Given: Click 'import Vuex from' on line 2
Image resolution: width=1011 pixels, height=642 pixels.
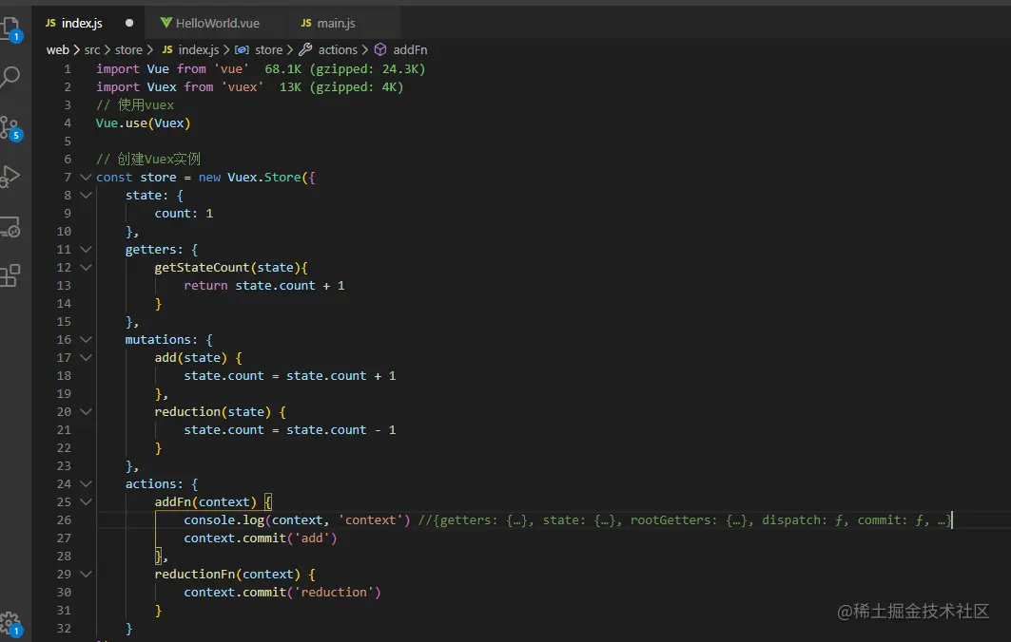Looking at the screenshot, I should (155, 87).
